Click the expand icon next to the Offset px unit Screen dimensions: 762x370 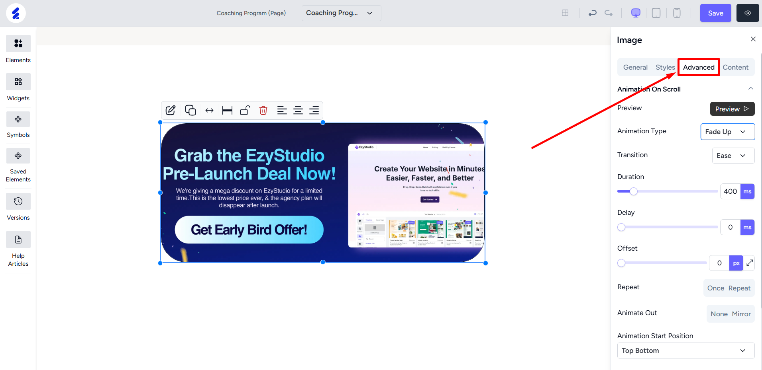749,263
